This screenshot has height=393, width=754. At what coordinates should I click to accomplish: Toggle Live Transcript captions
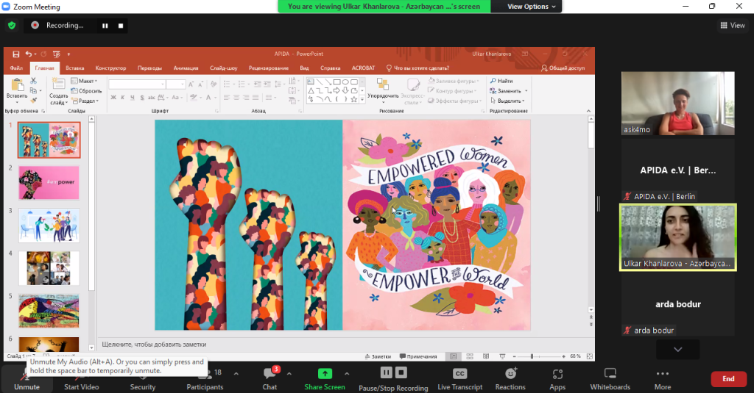click(x=460, y=378)
